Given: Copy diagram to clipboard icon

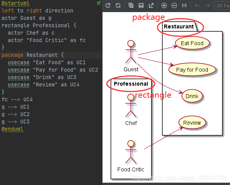Looking at the screenshot, I should (x=131, y=5).
